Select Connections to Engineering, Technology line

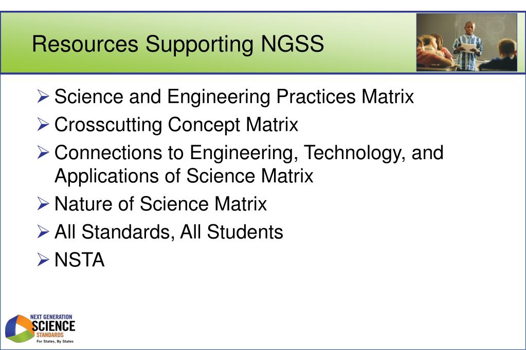(249, 153)
